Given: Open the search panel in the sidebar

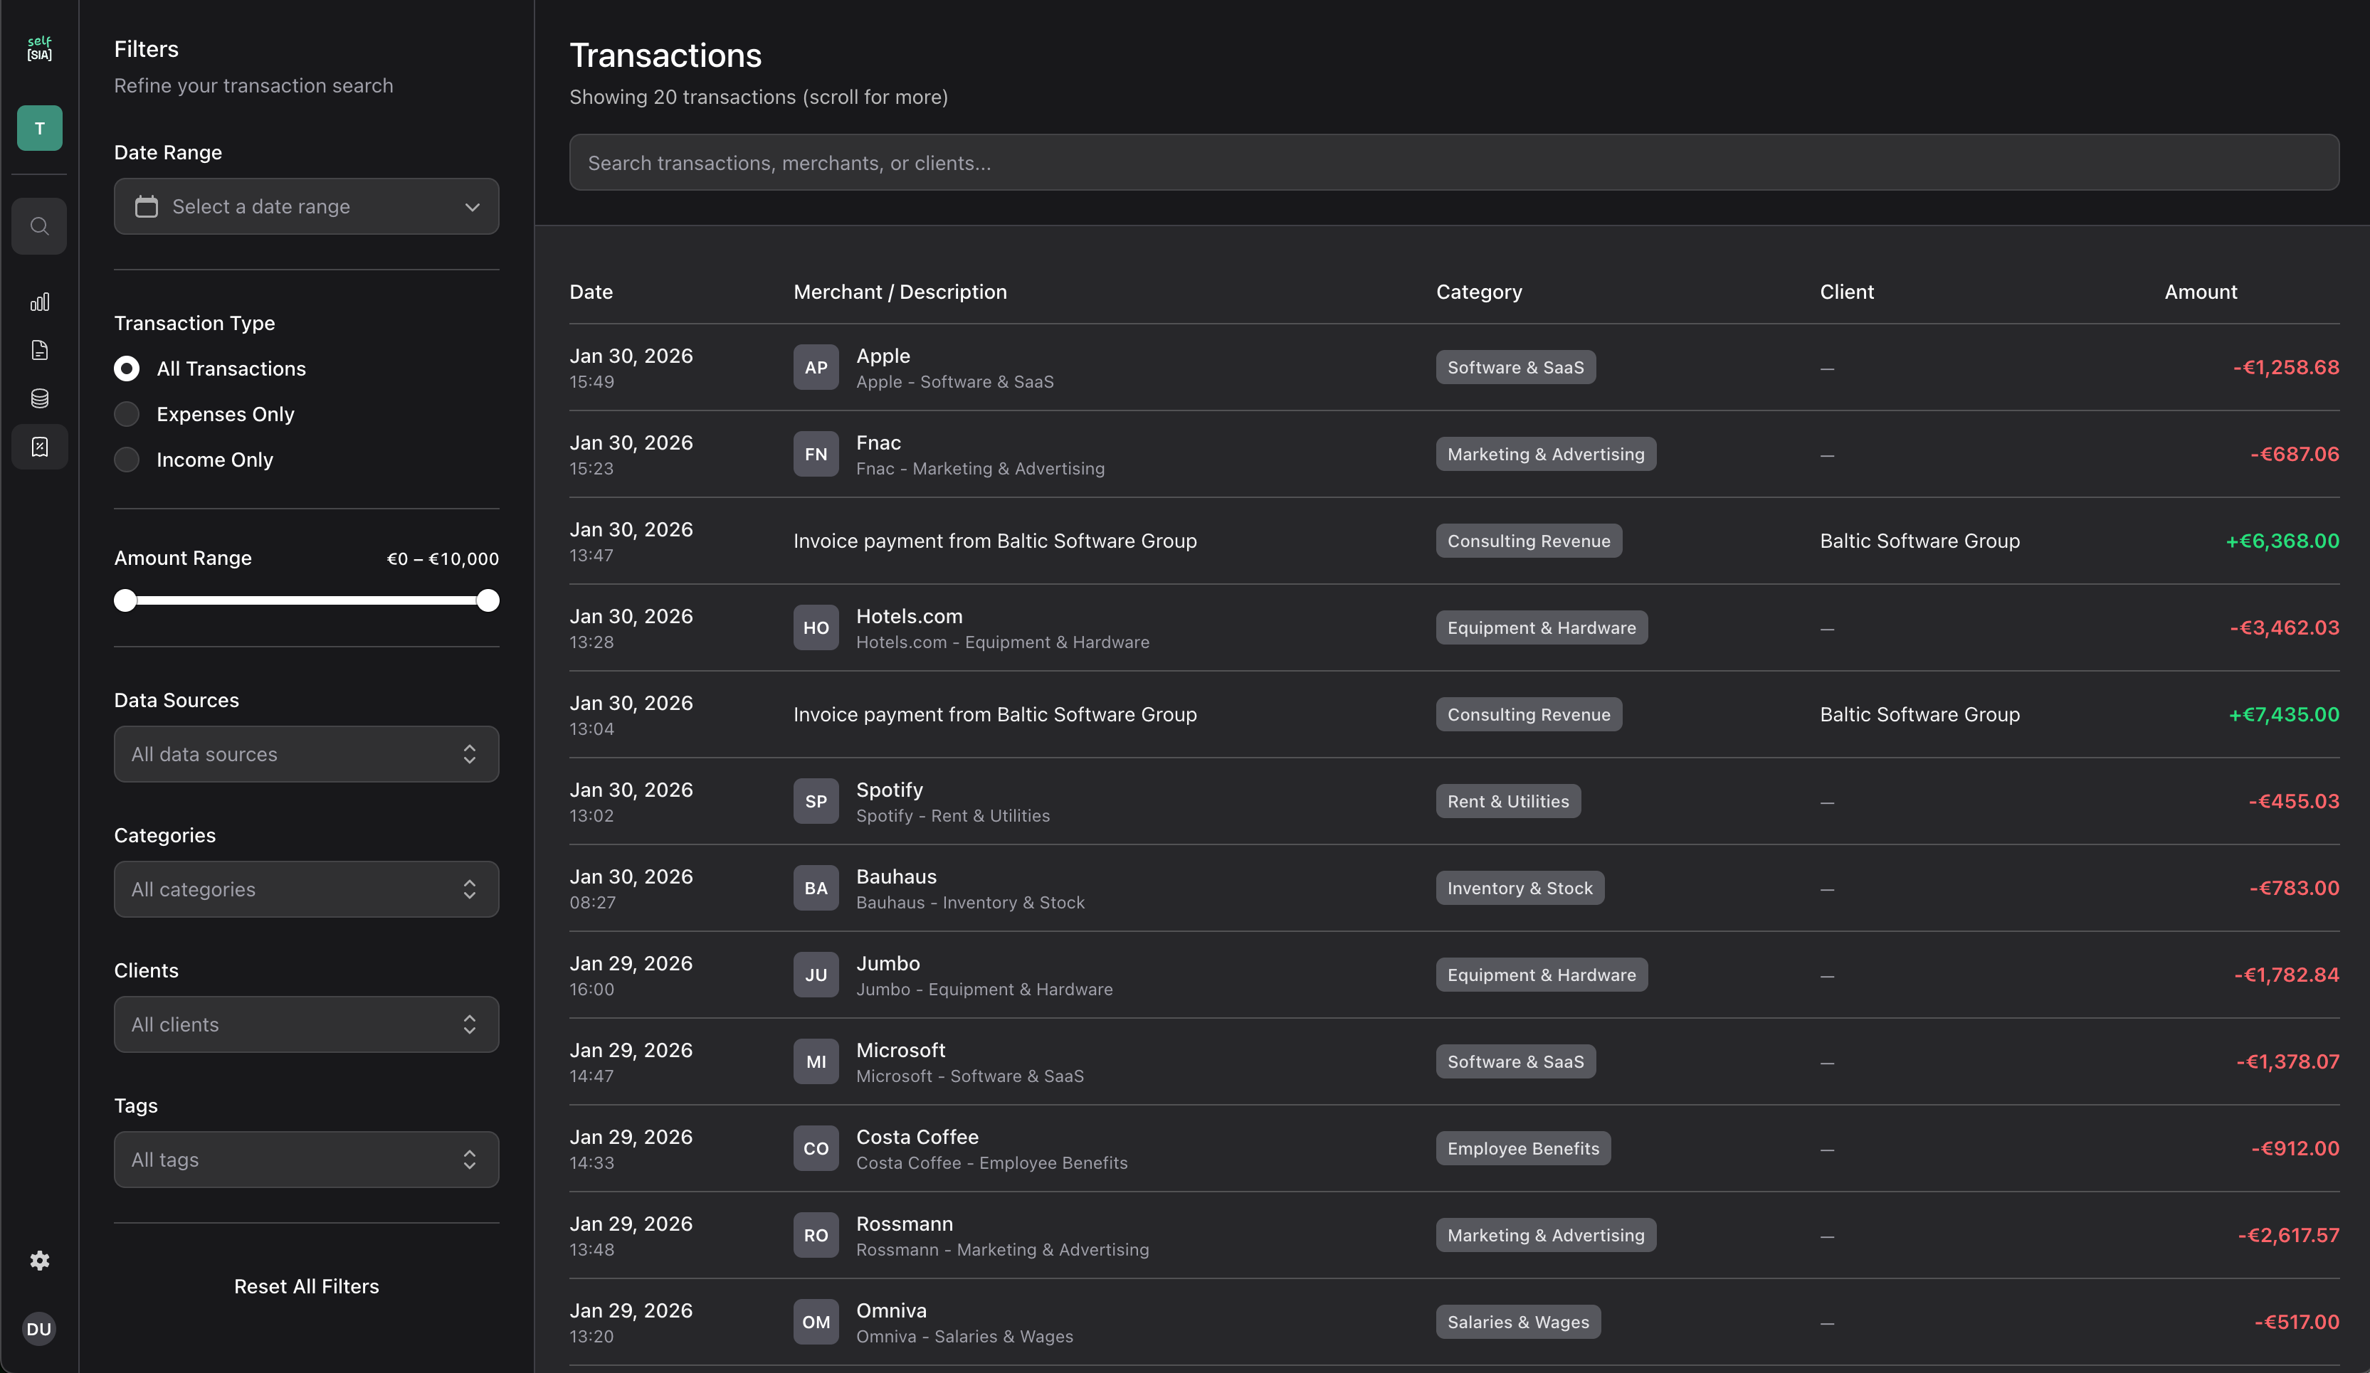Looking at the screenshot, I should pos(38,226).
